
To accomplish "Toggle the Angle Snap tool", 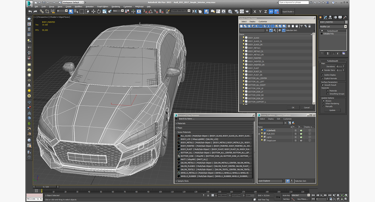I will tap(150, 11).
